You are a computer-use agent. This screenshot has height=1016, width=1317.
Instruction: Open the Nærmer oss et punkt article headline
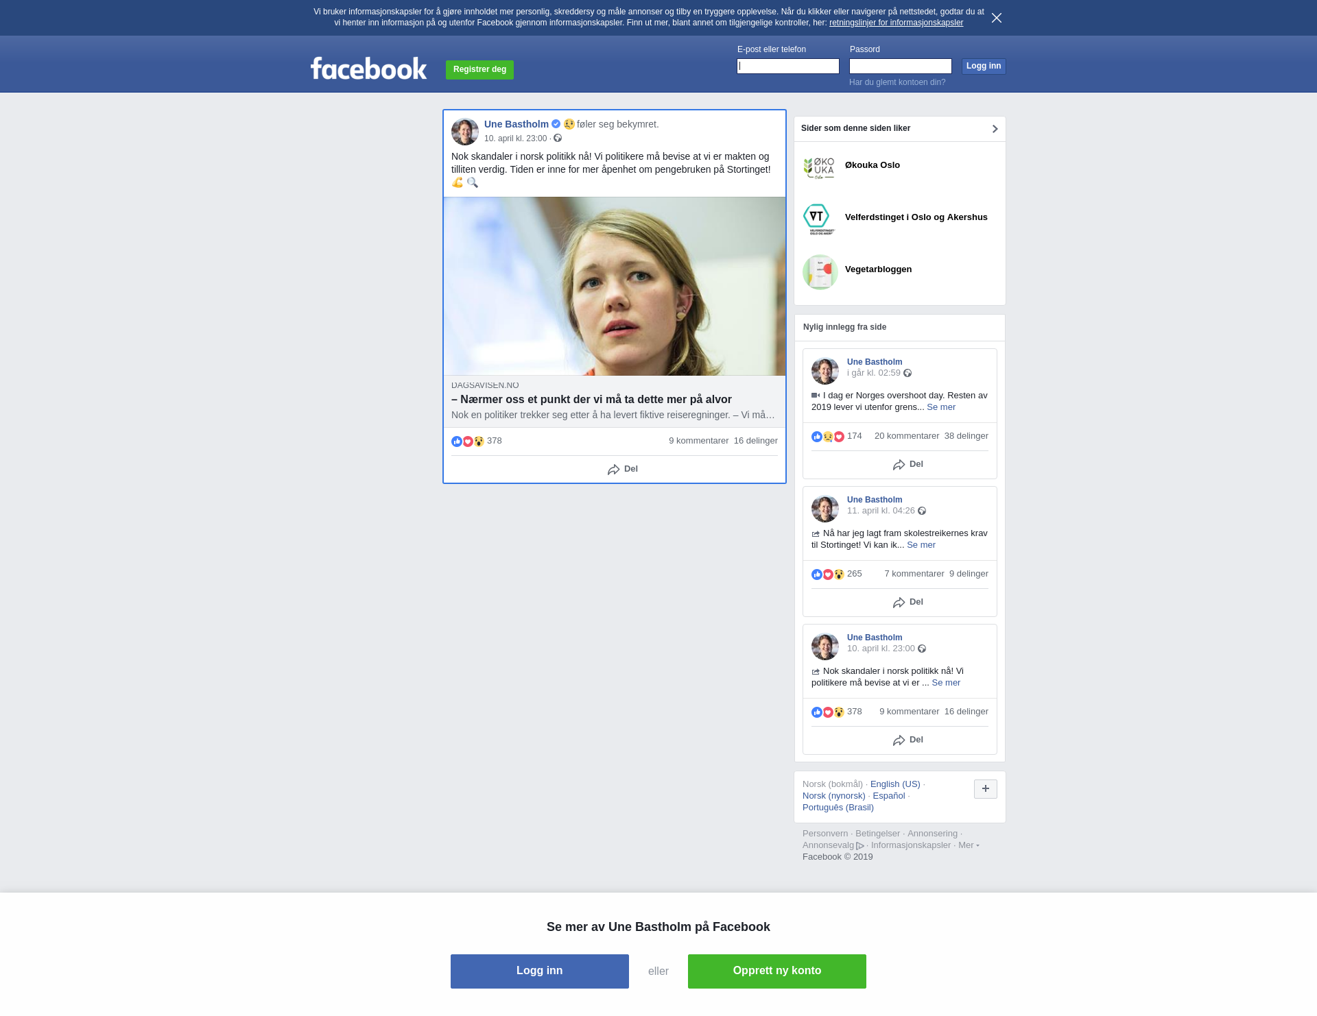591,400
